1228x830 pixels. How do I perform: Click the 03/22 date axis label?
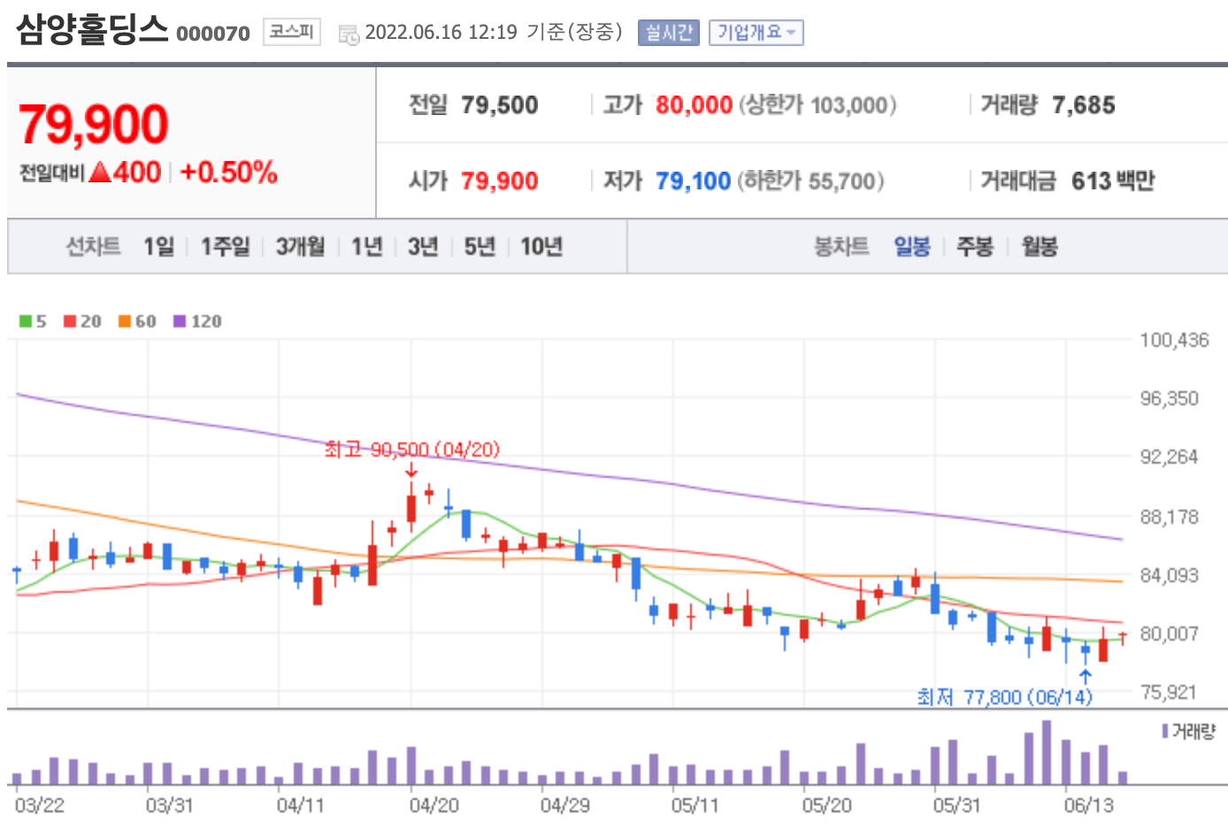40,805
